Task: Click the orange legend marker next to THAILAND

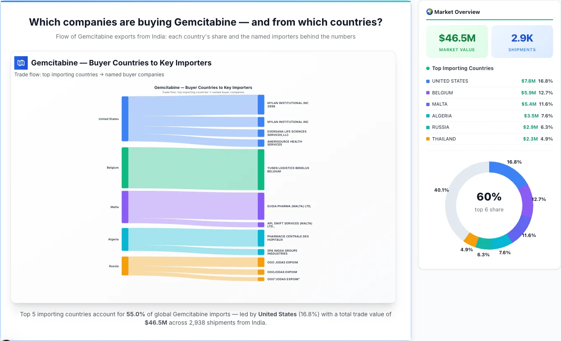Action: [428, 139]
